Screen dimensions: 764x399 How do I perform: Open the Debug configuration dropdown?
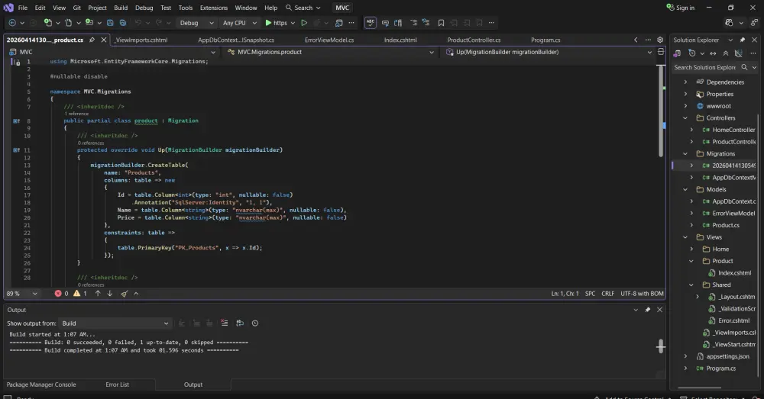(197, 23)
